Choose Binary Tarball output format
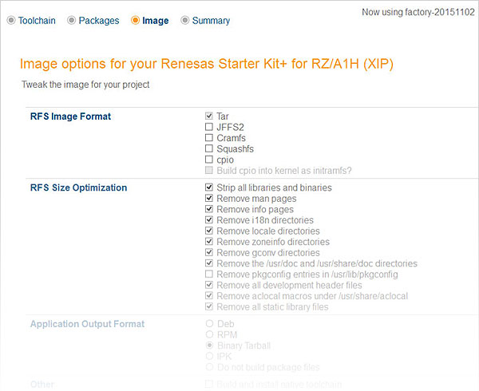The height and width of the screenshot is (391, 479). pos(209,346)
